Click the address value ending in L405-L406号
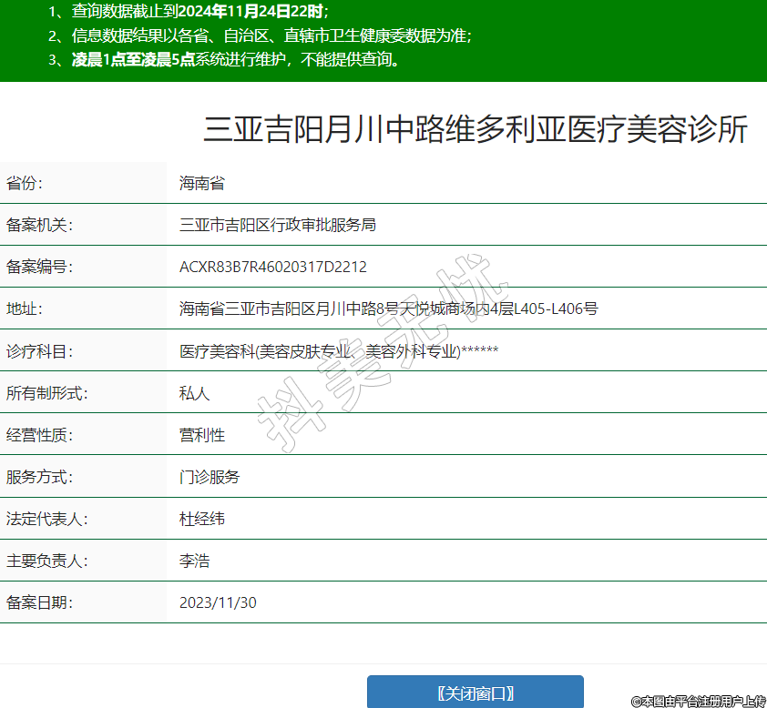Image resolution: width=767 pixels, height=708 pixels. [388, 308]
